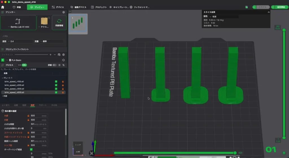Screen dimensions: 289x158
Task: Open the Bambu Lab A1 mini printer dropdown
Action: [18, 23]
